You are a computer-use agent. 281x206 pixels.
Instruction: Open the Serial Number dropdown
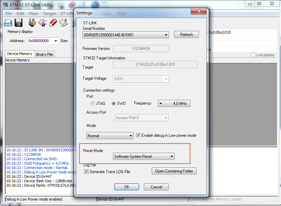pyautogui.click(x=166, y=35)
